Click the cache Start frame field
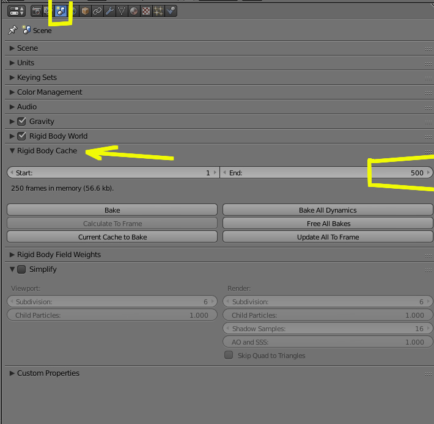 point(113,172)
